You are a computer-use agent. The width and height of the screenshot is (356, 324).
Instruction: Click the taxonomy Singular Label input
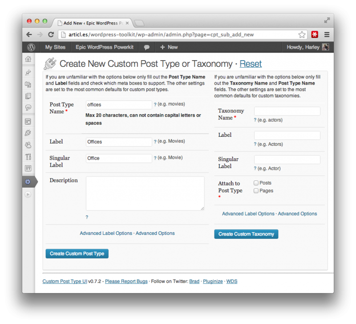(287, 160)
